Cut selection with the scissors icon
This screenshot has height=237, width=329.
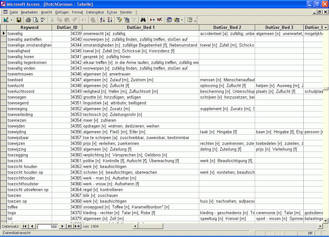point(52,20)
